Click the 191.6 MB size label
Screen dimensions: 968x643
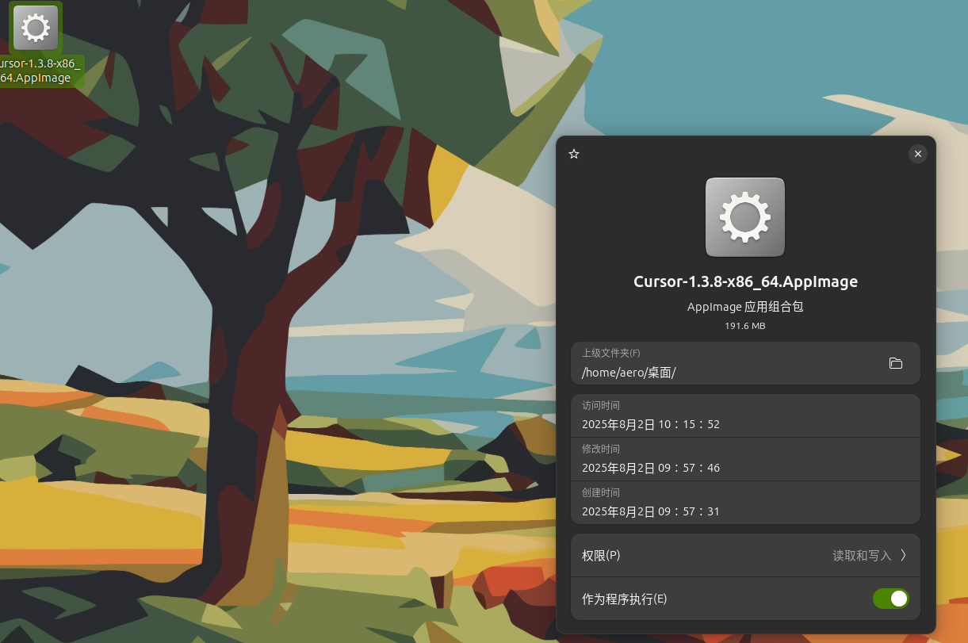click(x=744, y=325)
